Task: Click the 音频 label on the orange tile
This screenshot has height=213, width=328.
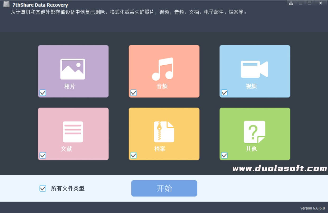Action: pyautogui.click(x=162, y=86)
